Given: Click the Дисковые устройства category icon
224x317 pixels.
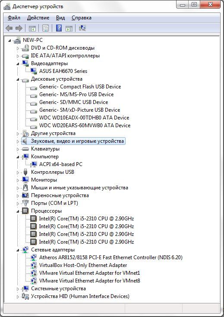Looking at the screenshot, I should 25,79.
